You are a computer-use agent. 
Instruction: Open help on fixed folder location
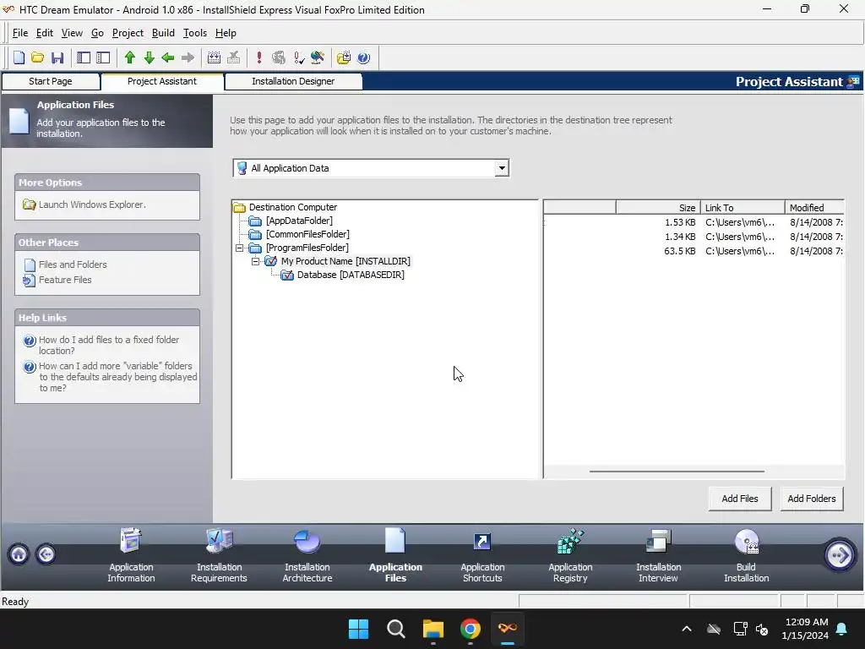click(109, 346)
